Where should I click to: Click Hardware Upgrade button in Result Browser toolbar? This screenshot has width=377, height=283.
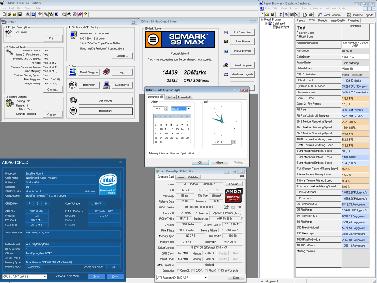361,15
